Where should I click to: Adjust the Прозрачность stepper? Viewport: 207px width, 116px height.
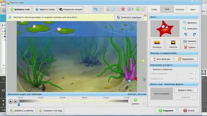196,79
